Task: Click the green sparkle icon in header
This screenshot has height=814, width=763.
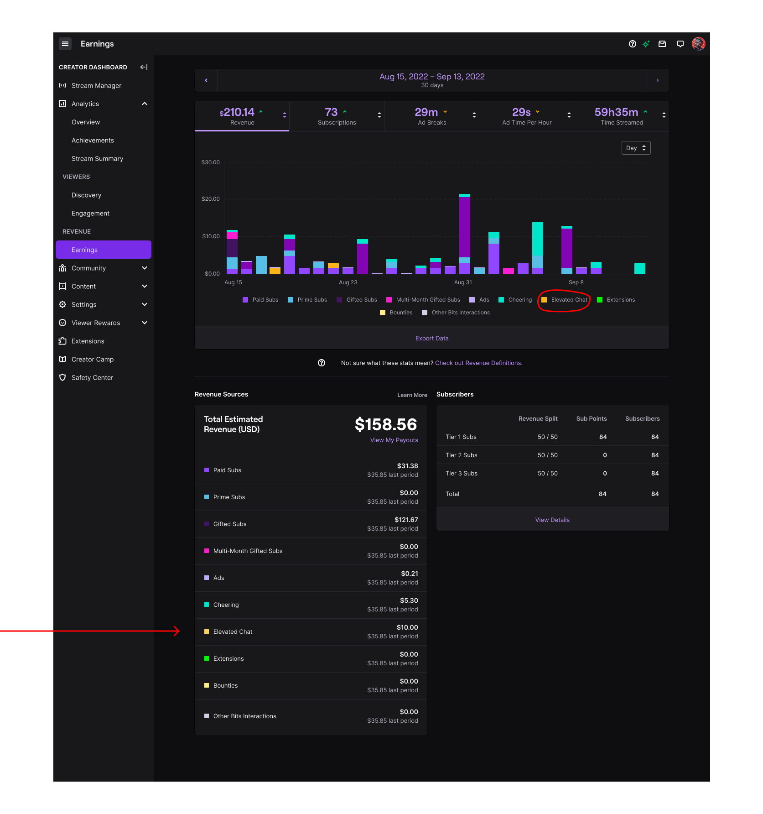Action: point(646,44)
